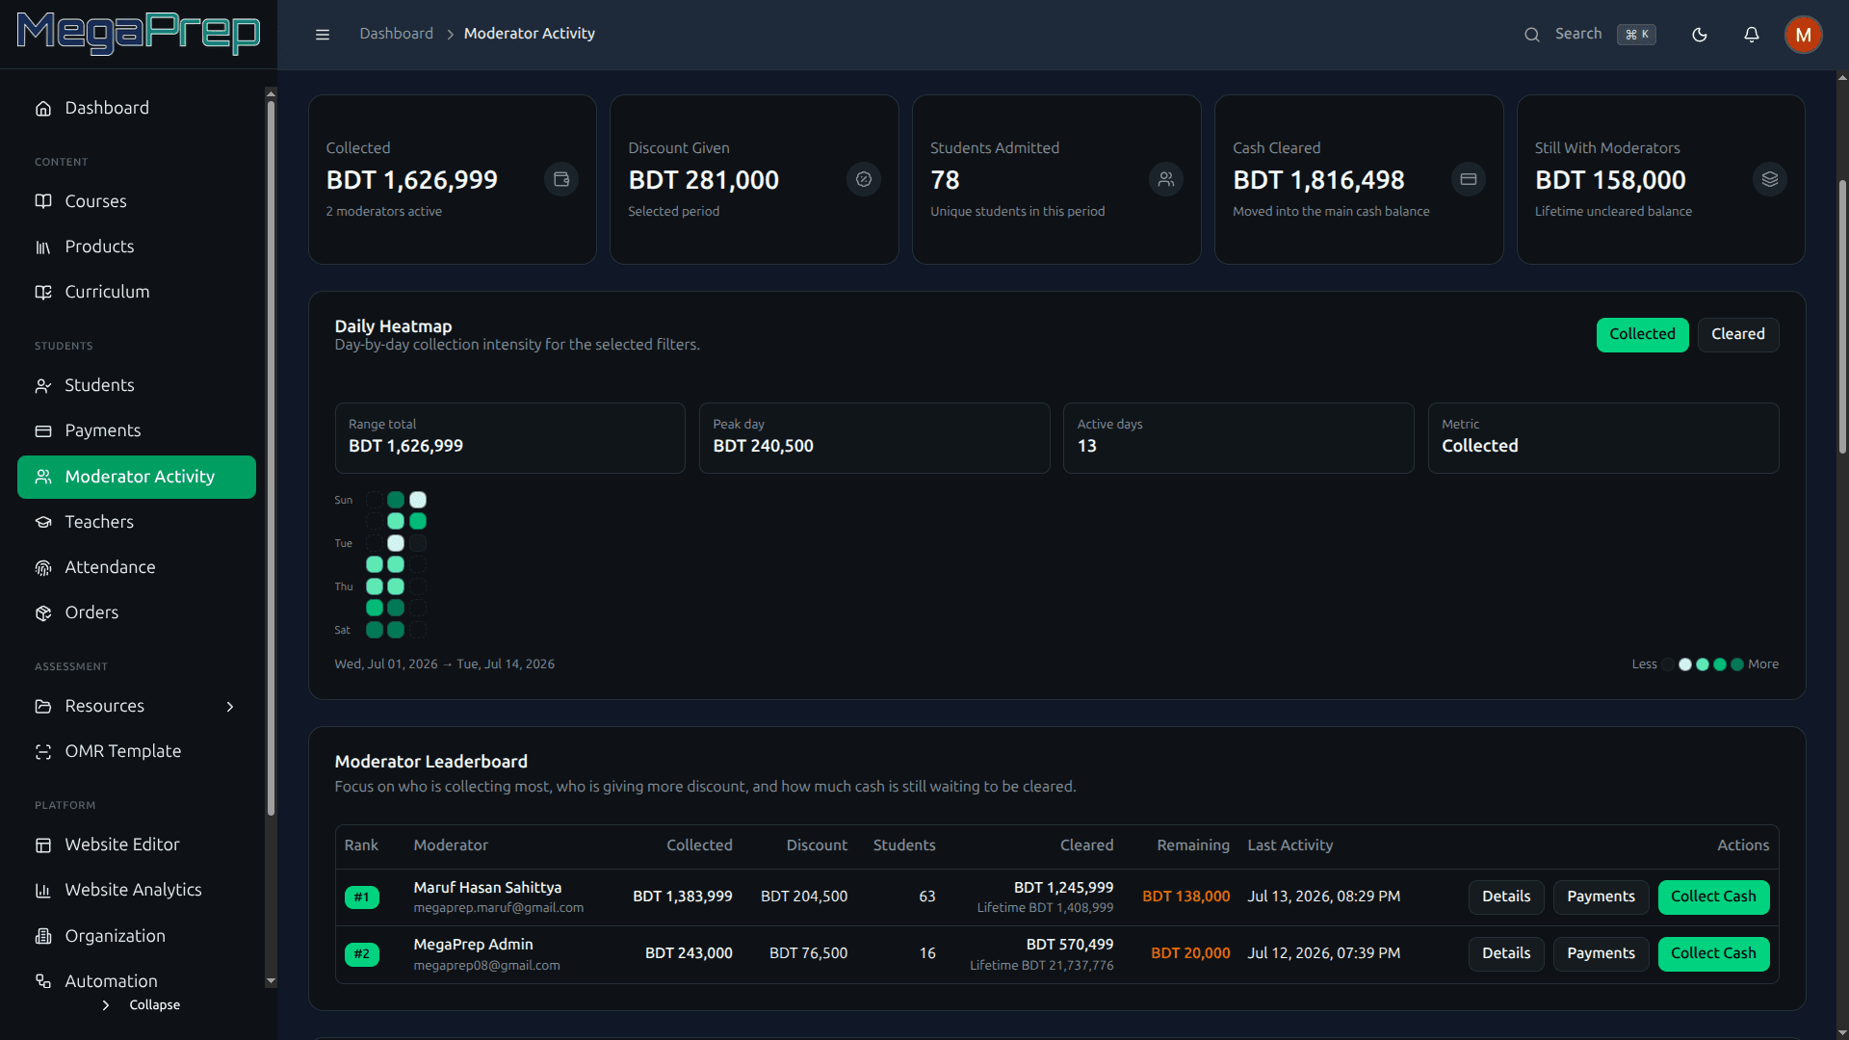This screenshot has height=1040, width=1849.
Task: Click the #1 rank badge
Action: point(362,897)
